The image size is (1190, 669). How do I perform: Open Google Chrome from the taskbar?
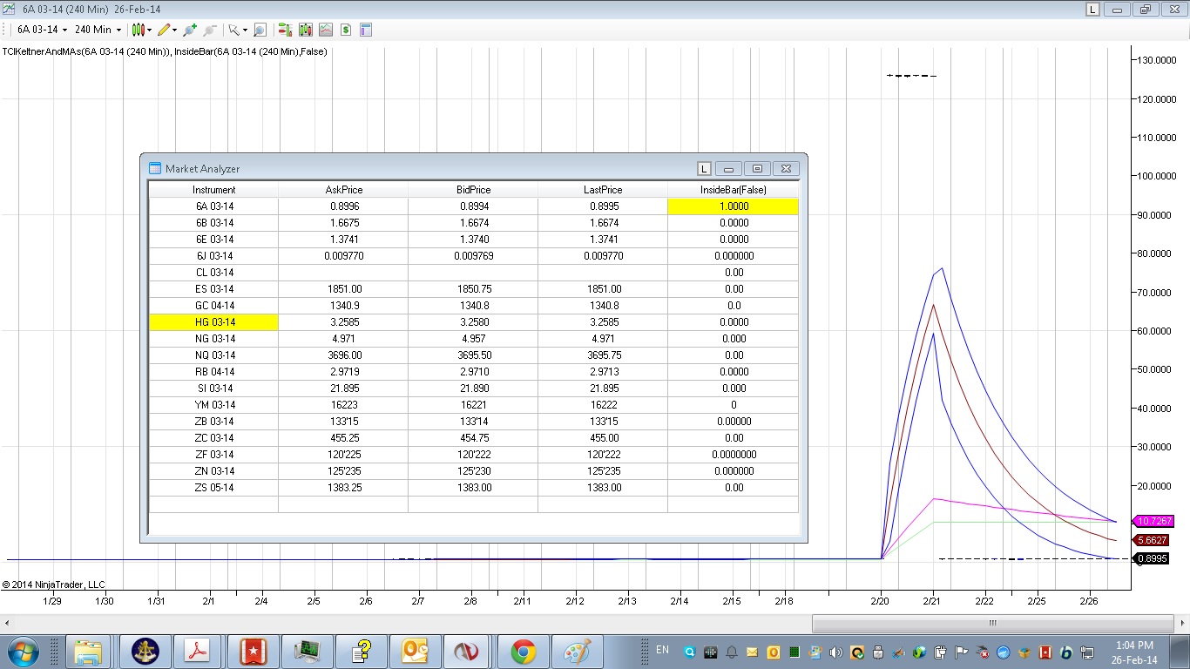[523, 651]
